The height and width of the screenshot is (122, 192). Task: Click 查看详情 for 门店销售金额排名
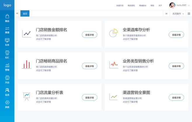click(90, 35)
